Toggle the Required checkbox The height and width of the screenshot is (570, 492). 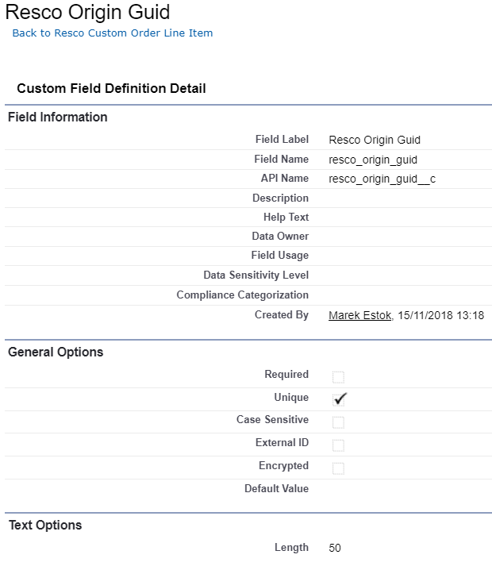coord(338,377)
